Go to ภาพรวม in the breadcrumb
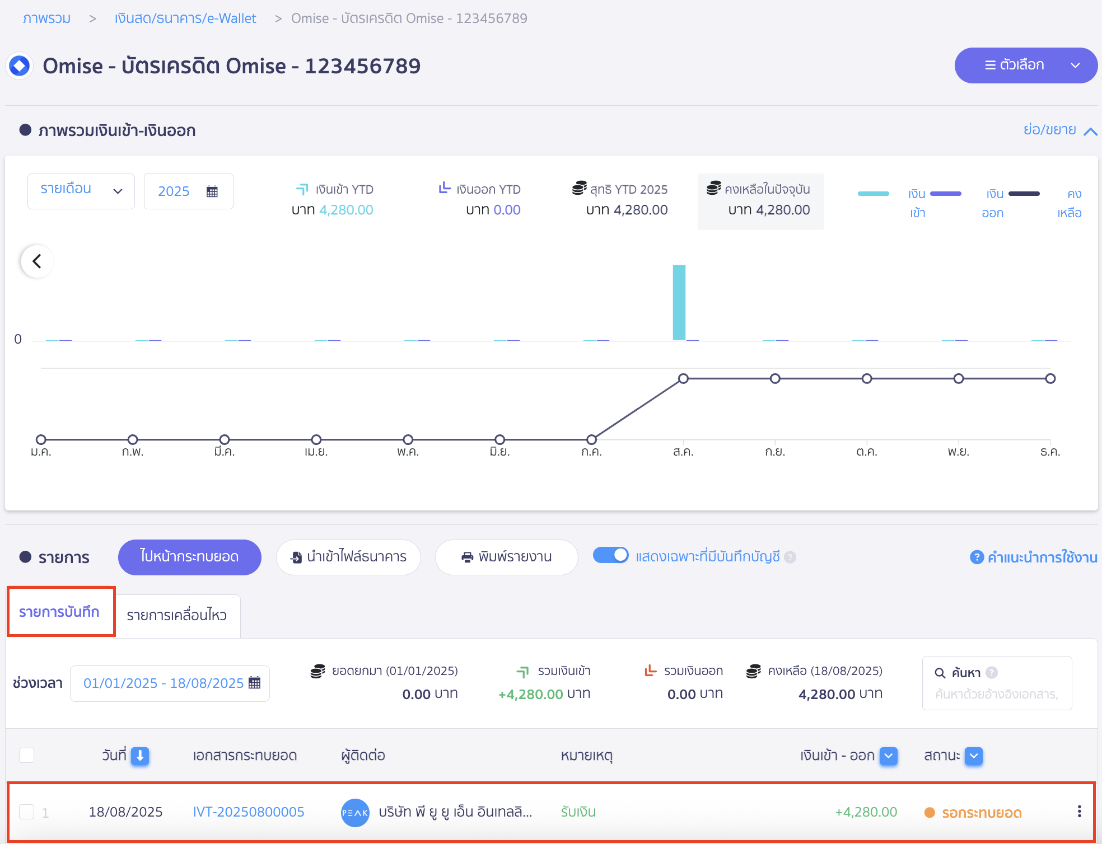Screen dimensions: 1102x844 [x=46, y=18]
